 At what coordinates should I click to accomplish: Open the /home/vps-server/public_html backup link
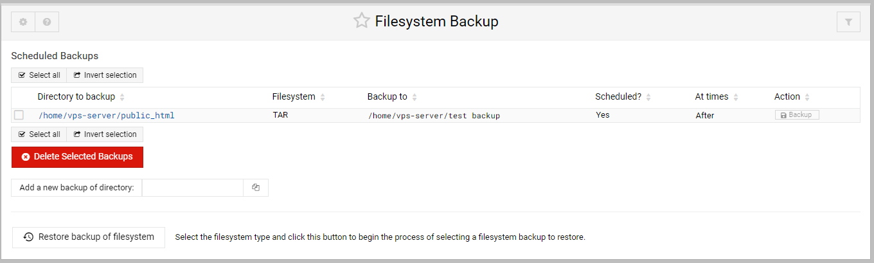pyautogui.click(x=107, y=116)
